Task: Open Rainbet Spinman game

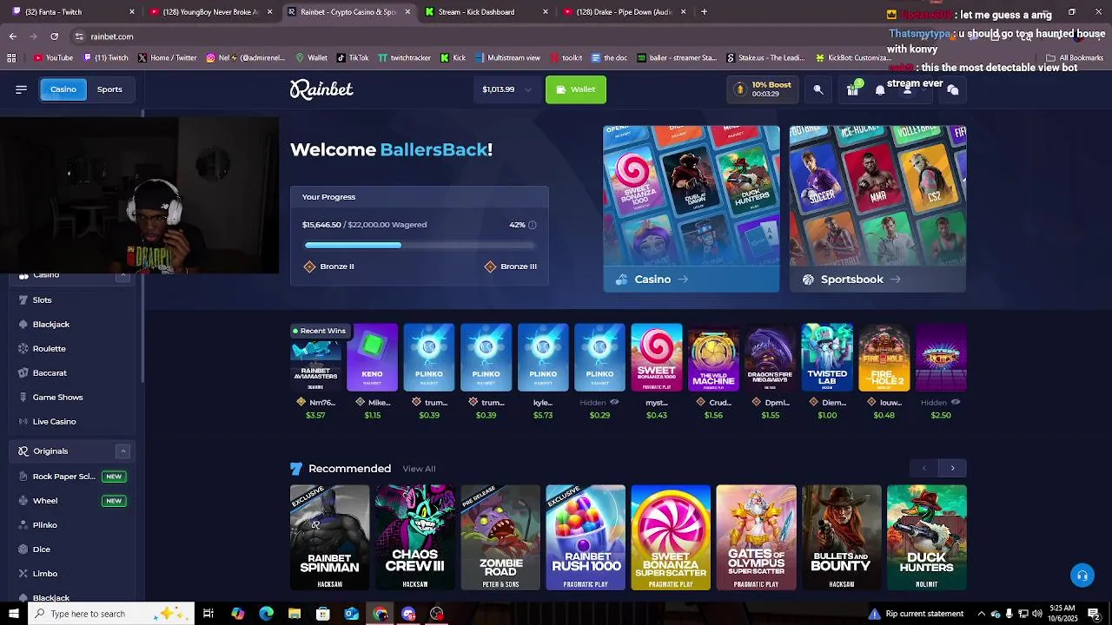Action: [329, 537]
